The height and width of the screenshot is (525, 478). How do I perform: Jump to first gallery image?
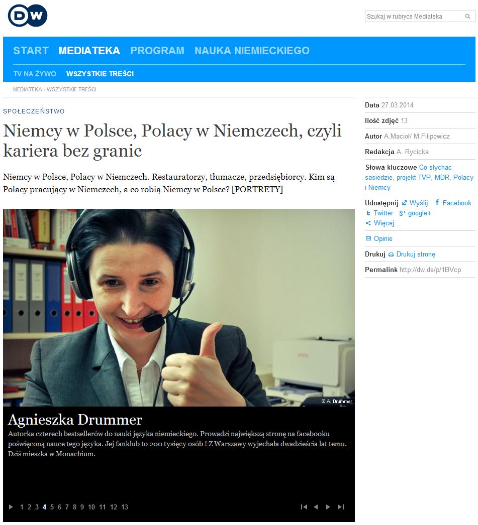click(304, 507)
